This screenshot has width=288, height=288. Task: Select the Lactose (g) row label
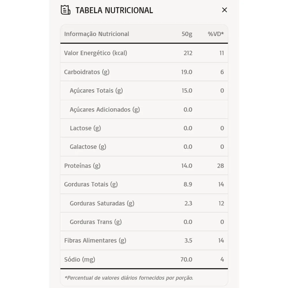pos(85,128)
